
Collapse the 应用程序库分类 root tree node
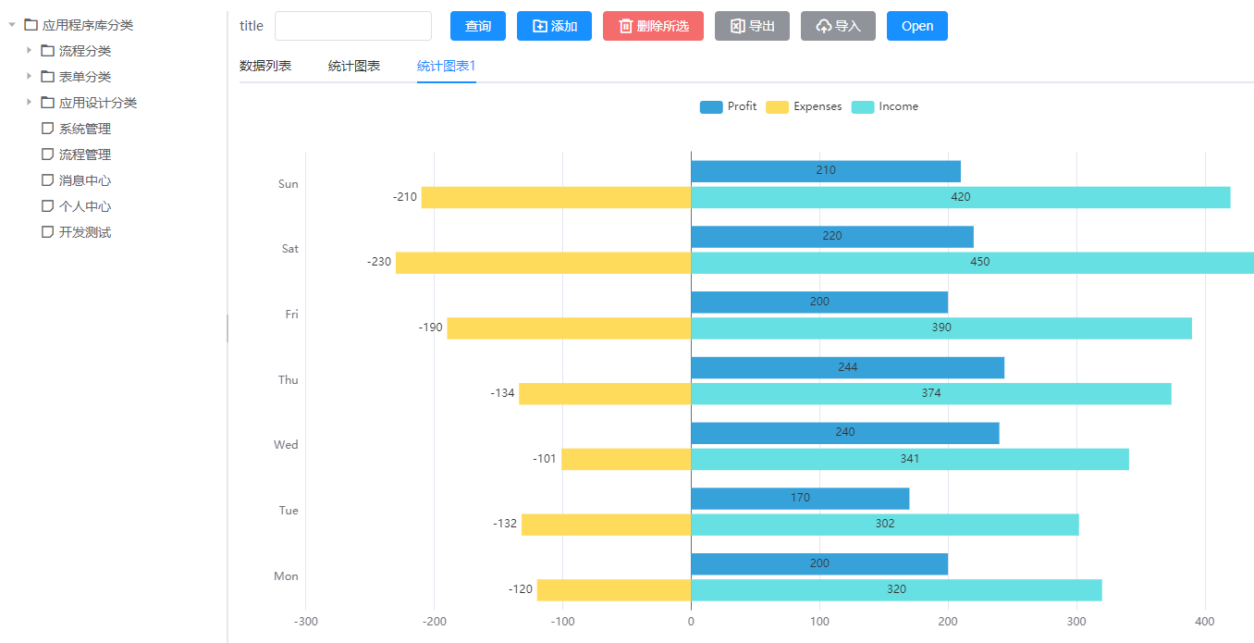tap(12, 25)
